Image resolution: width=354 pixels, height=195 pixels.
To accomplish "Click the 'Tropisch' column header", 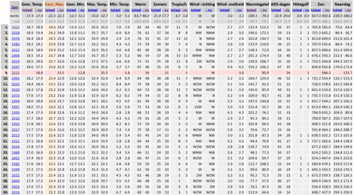I will [179, 4].
